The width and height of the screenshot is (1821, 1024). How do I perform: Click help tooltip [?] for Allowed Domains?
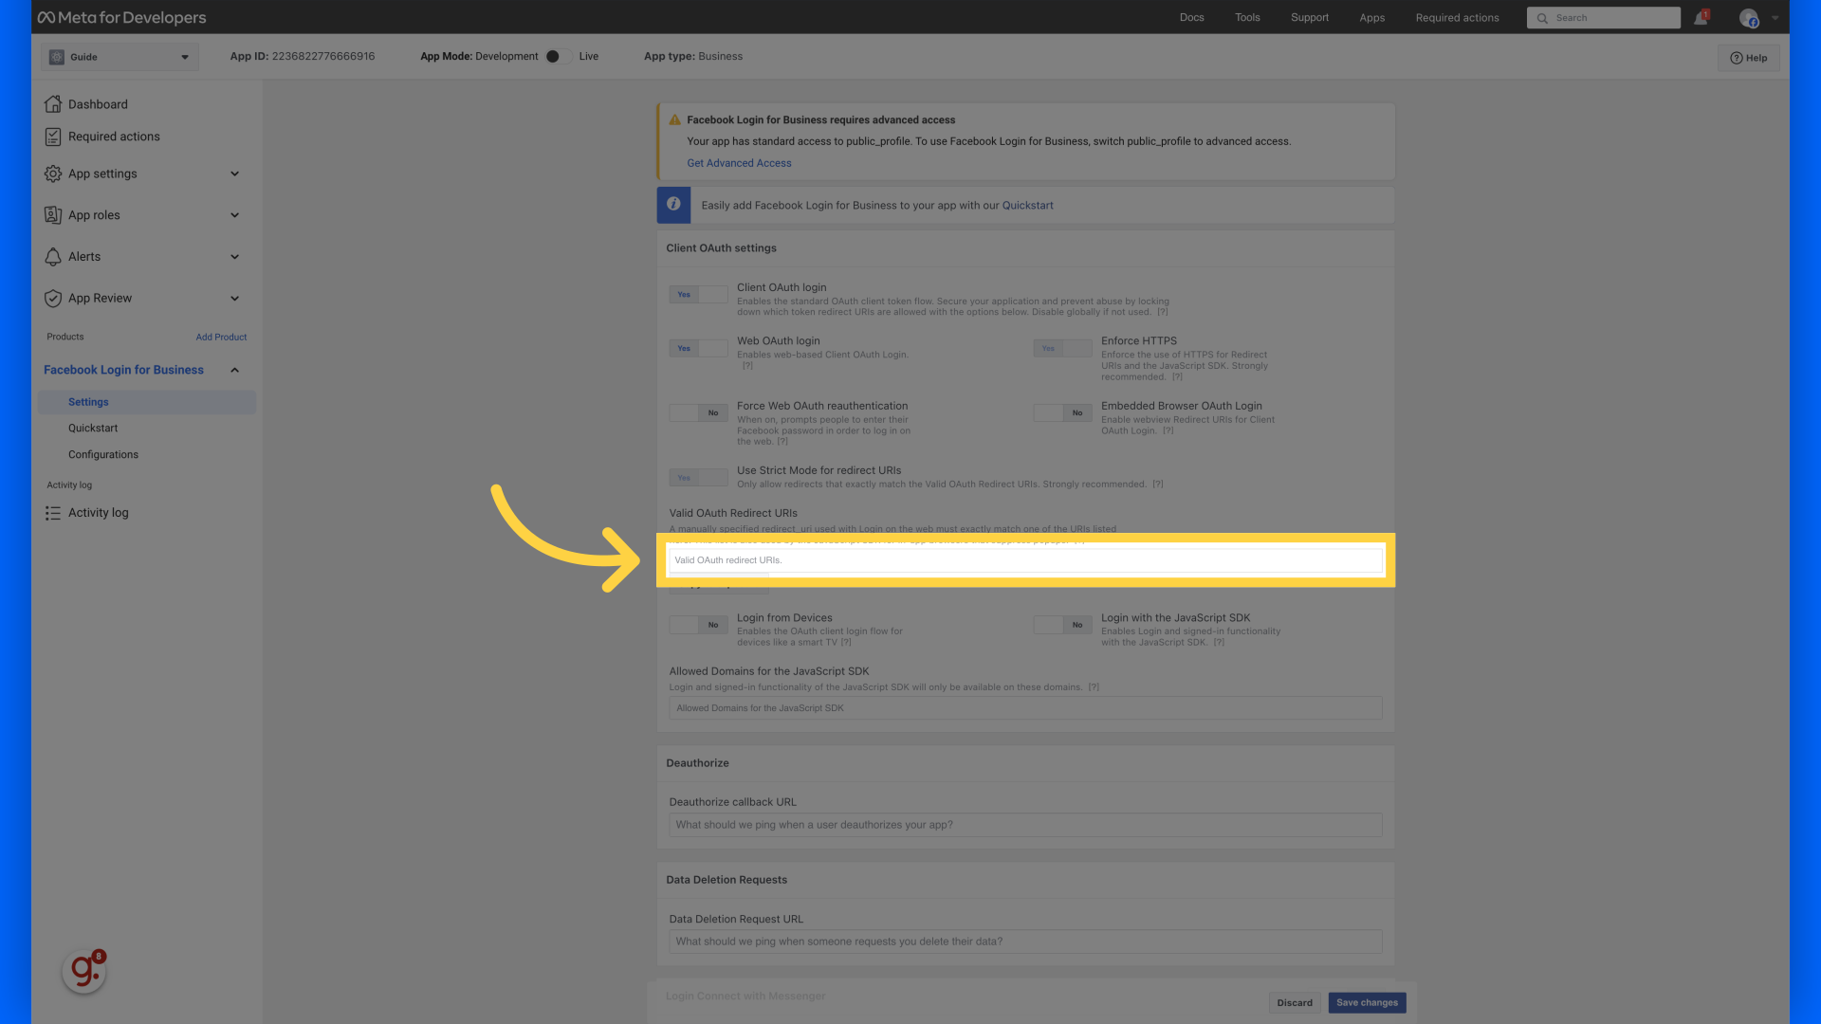[x=1094, y=687]
